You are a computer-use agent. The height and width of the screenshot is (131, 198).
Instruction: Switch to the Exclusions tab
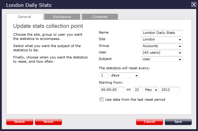point(62,17)
